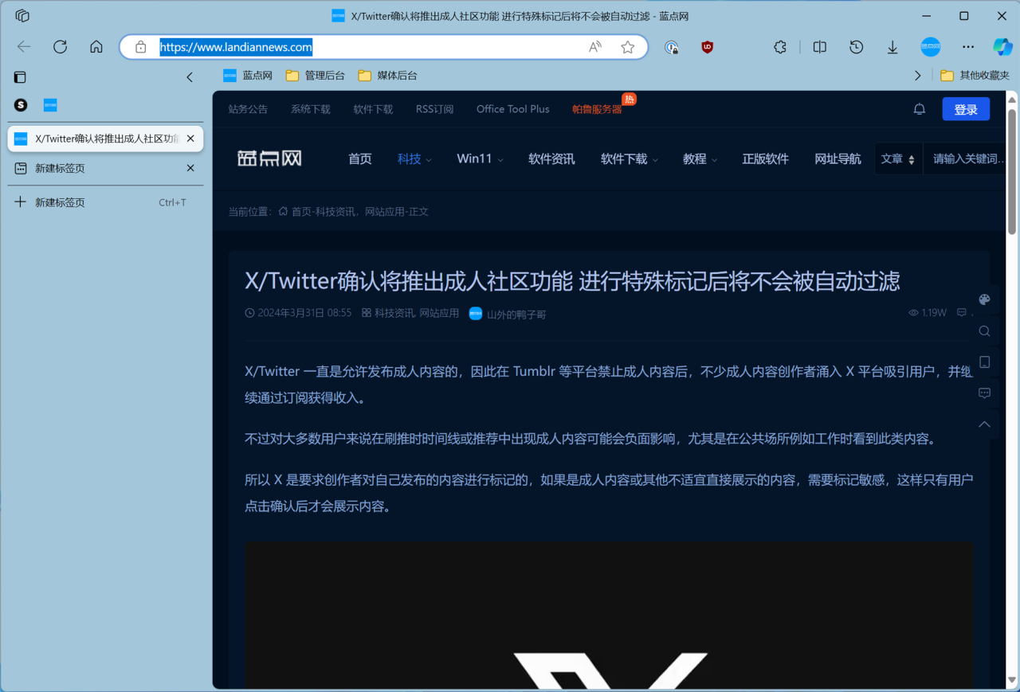1020x692 pixels.
Task: Open the pinned S tab icon
Action: click(x=21, y=105)
